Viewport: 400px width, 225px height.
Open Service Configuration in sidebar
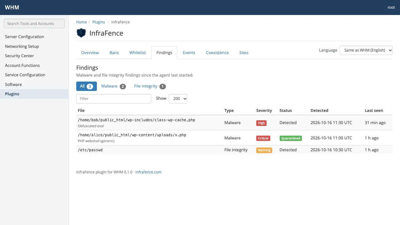[x=34, y=75]
